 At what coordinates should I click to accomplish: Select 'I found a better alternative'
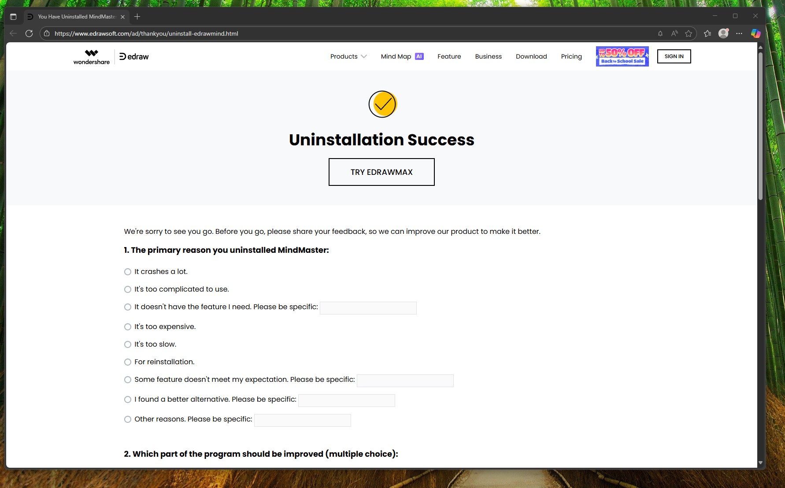click(x=128, y=399)
